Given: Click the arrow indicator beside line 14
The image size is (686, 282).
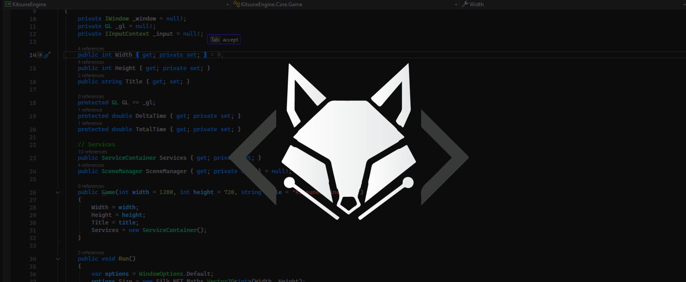Looking at the screenshot, I should click(x=39, y=55).
